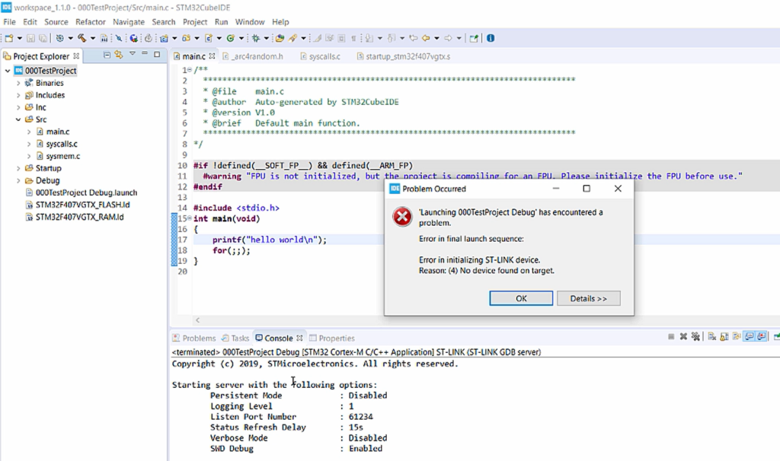Screen dimensions: 780x461
Task: Open the File menu
Action: (9, 22)
